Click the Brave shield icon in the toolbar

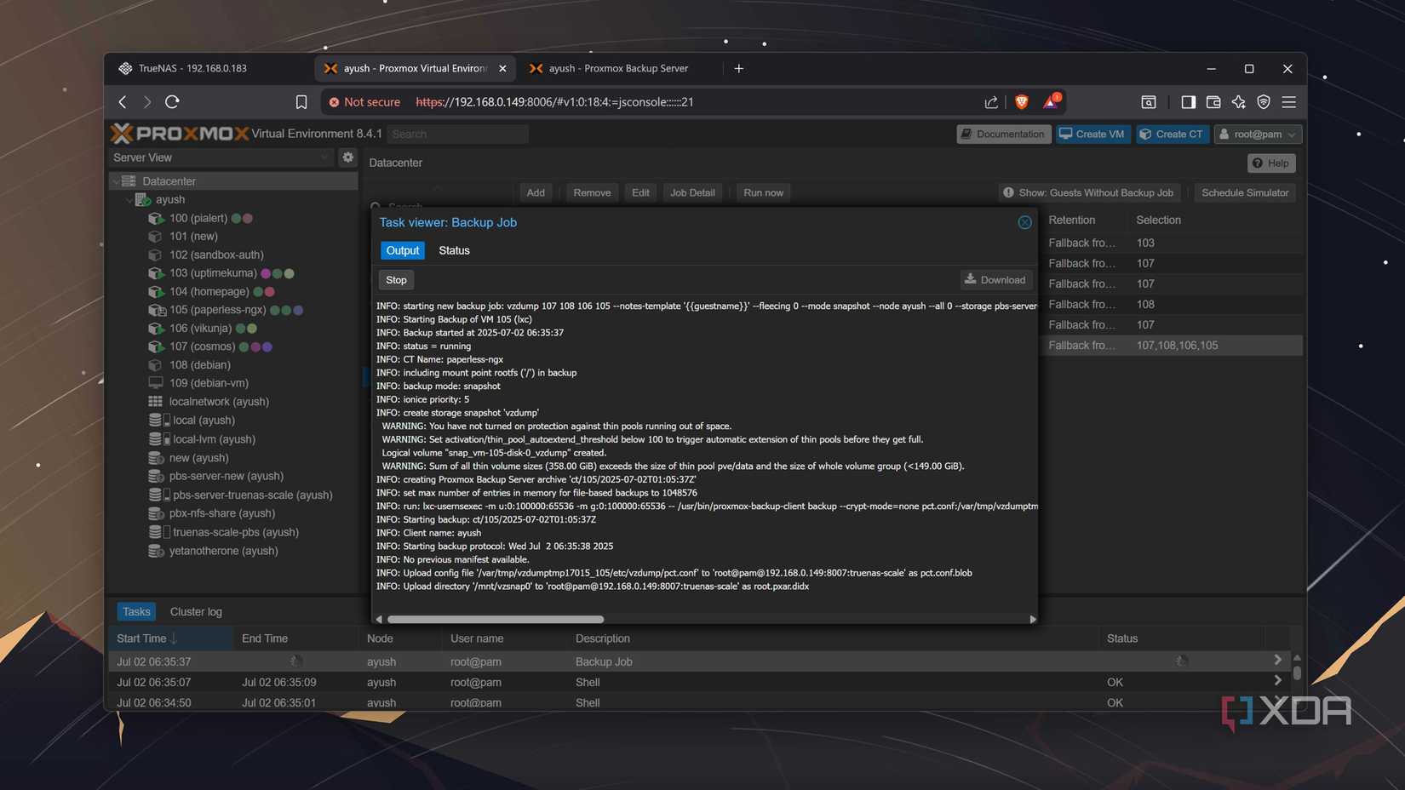1021,101
